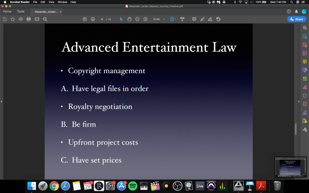Go to next page arrow
Viewport: 309px width, 193px height.
pos(93,19)
